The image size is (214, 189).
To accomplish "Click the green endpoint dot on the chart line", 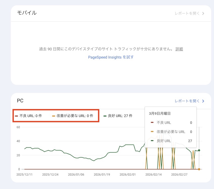I will point(199,150).
